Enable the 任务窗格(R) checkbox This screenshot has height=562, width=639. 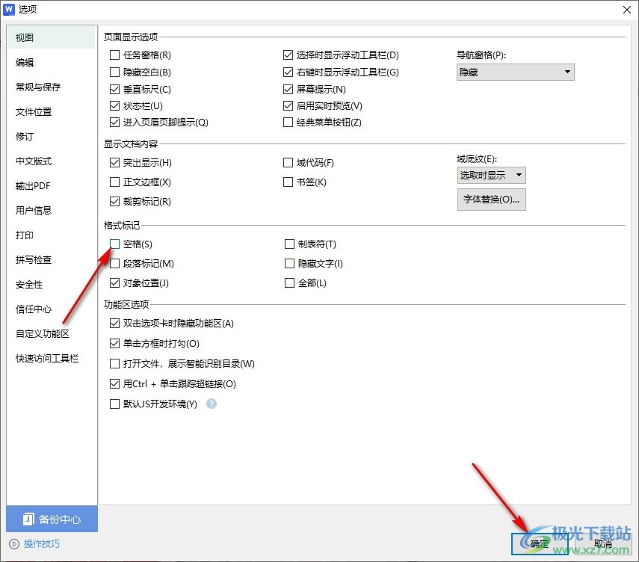115,55
